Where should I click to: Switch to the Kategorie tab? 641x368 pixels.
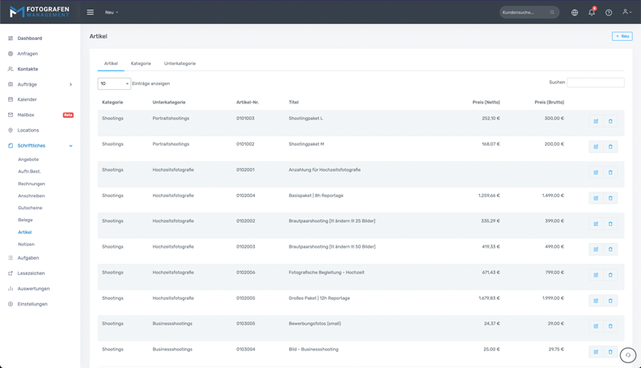tap(141, 63)
